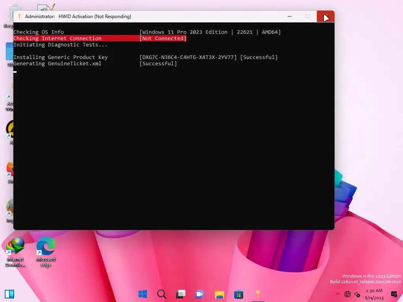Click the key icon in window title bar

point(19,16)
